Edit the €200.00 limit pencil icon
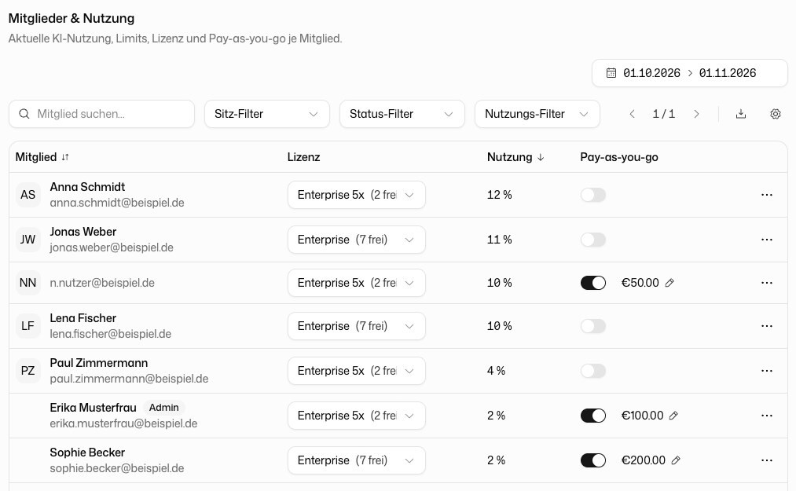 [x=676, y=460]
